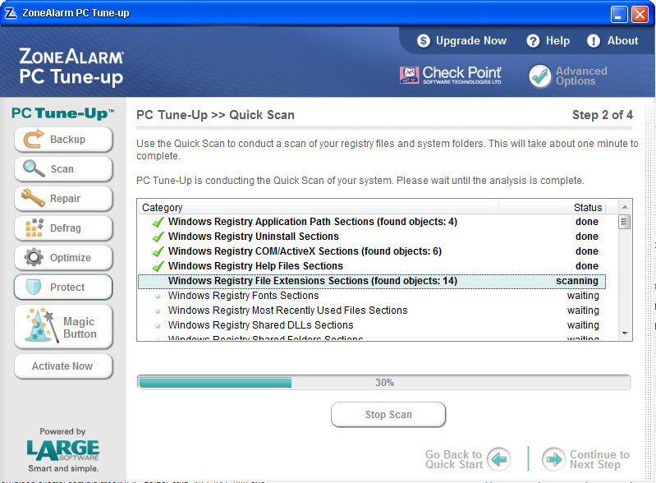Select Windows Registry Help Files Sections row
This screenshot has height=483, width=656.
[x=371, y=266]
